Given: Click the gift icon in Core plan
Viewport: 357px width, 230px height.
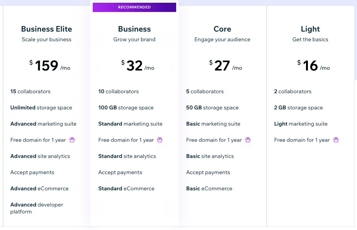Looking at the screenshot, I should tap(248, 140).
